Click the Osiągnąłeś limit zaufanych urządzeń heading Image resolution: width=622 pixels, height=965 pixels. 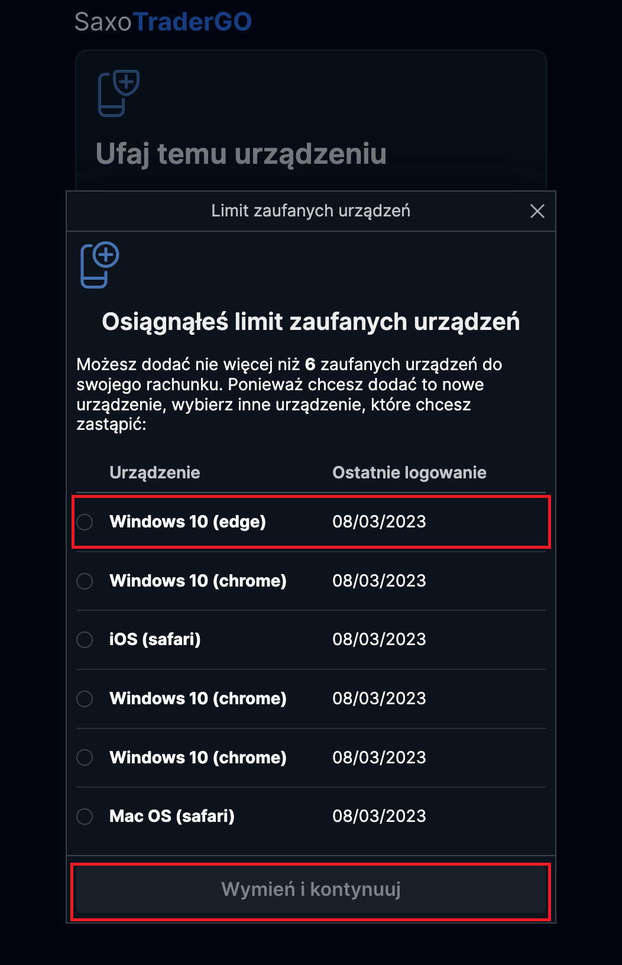click(x=311, y=322)
